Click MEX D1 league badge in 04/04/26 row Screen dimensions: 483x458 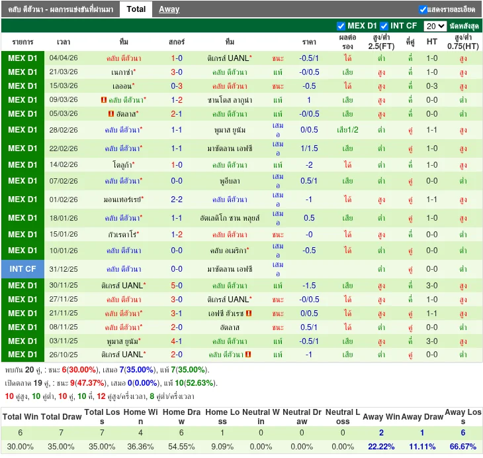(22, 58)
